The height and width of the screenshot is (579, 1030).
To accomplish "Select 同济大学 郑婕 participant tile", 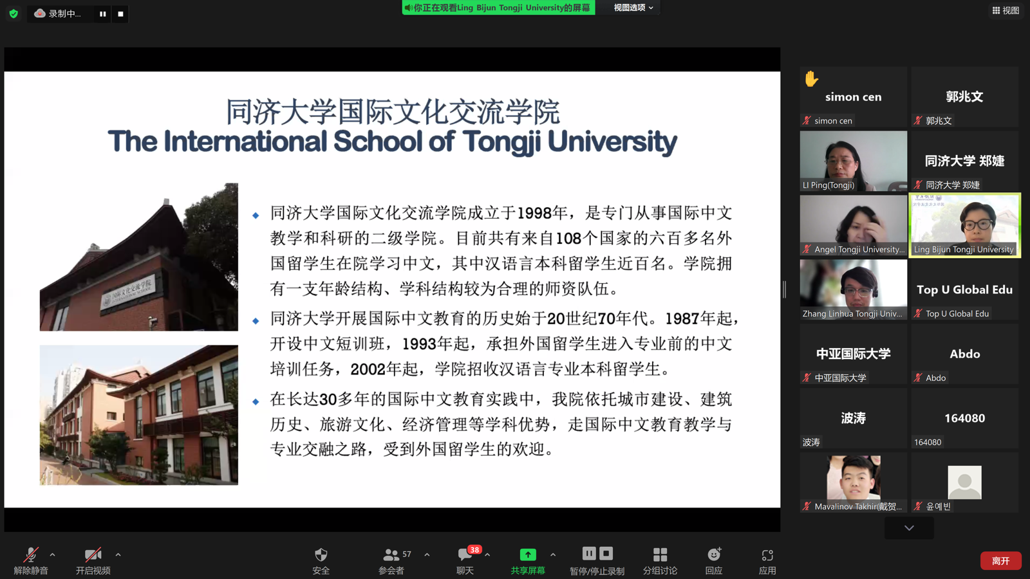I will pyautogui.click(x=965, y=161).
